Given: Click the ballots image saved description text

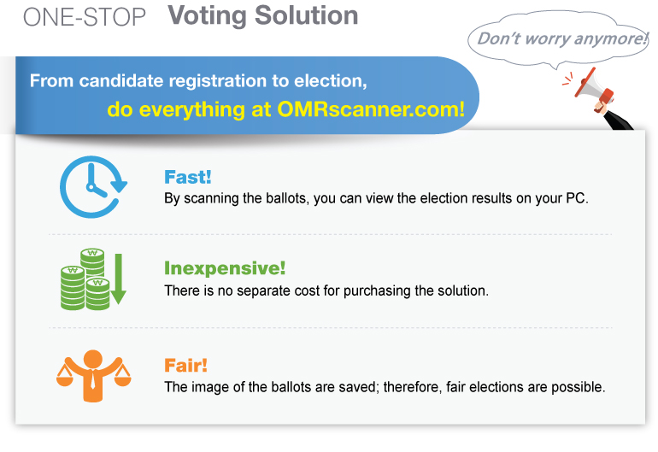Looking at the screenshot, I should (x=384, y=387).
